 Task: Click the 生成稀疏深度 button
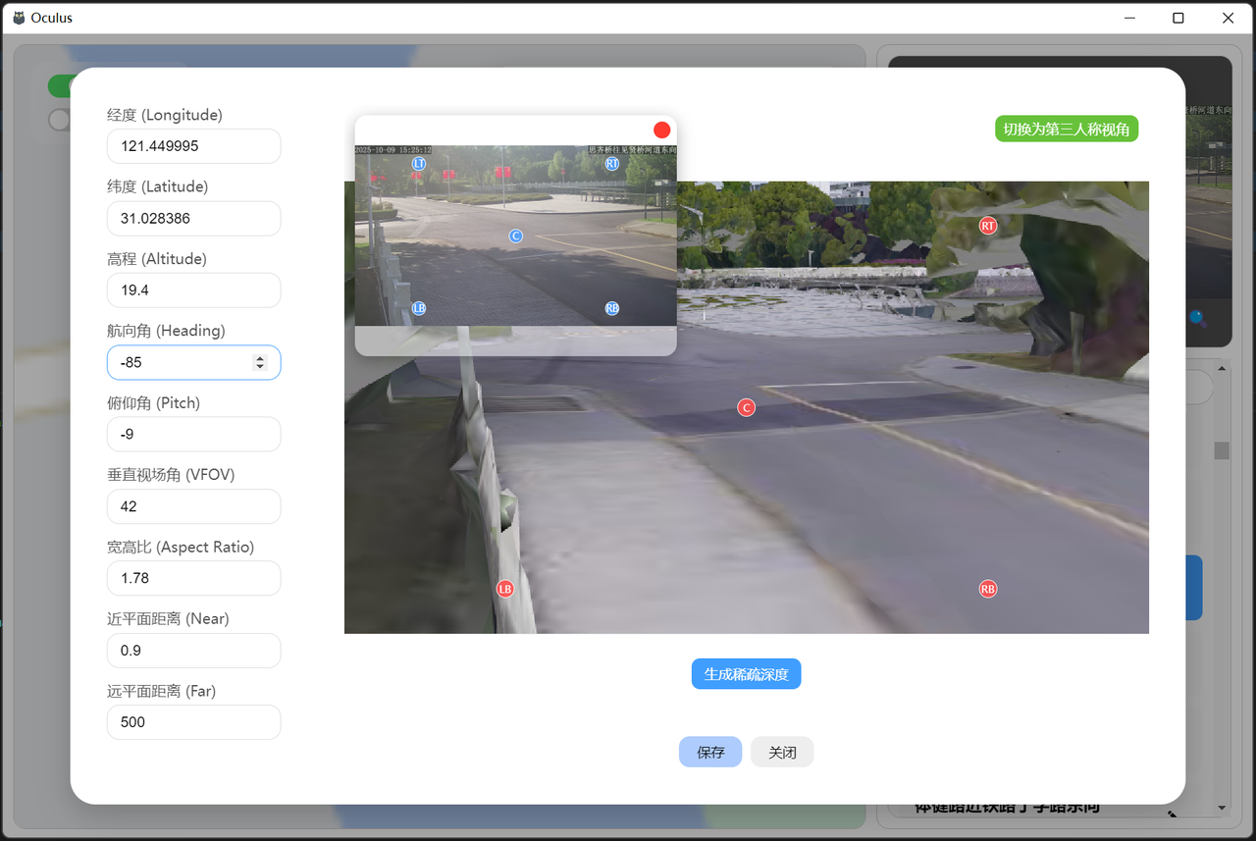coord(746,674)
